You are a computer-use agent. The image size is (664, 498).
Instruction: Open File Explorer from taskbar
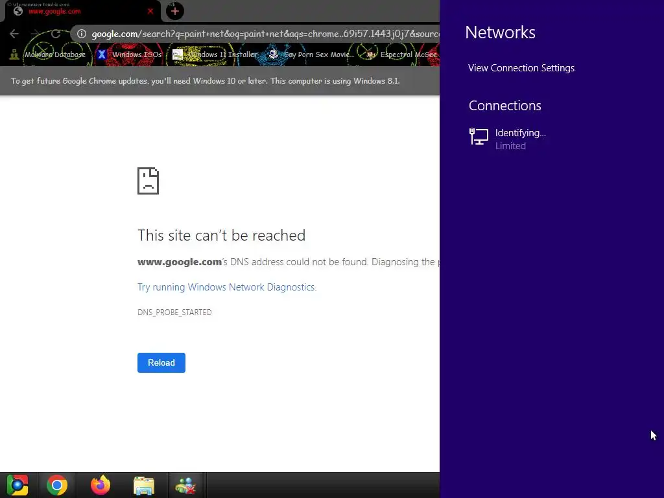click(144, 485)
